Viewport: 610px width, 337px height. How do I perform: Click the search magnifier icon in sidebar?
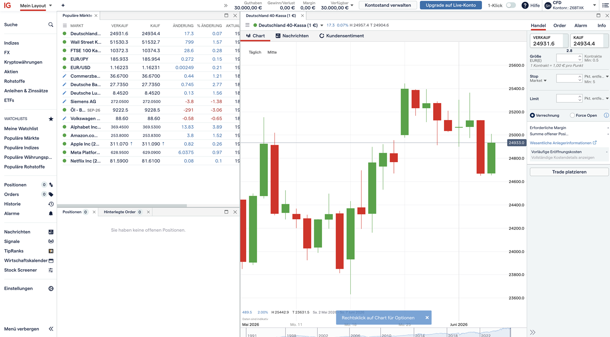tap(51, 25)
